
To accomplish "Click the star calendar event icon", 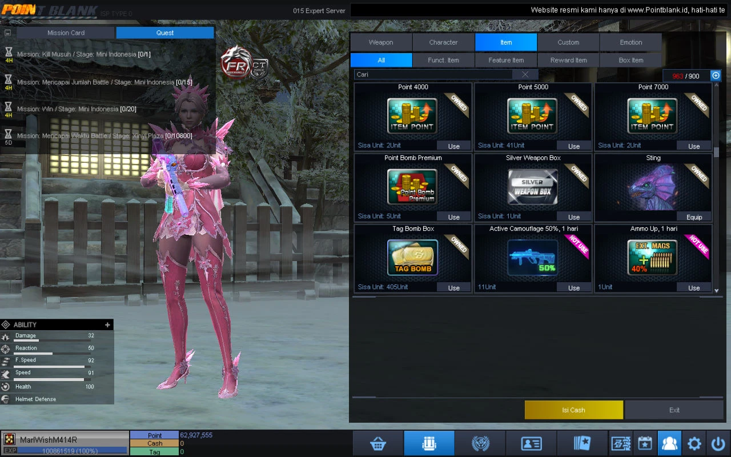I will pos(645,443).
